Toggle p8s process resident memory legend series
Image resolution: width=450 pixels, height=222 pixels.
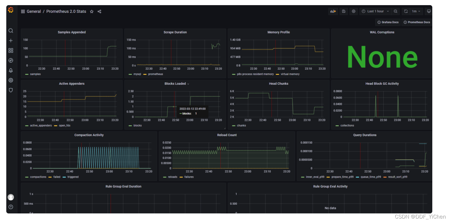pos(255,74)
